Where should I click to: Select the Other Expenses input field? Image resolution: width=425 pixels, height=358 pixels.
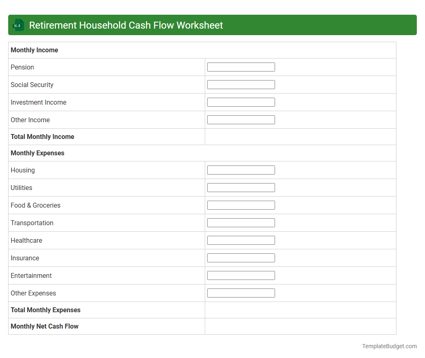click(x=241, y=293)
